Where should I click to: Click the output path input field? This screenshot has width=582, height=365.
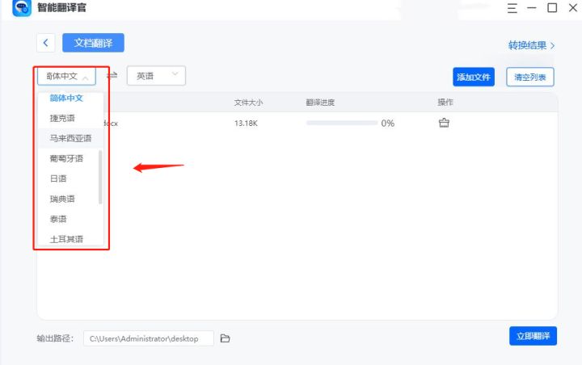148,338
